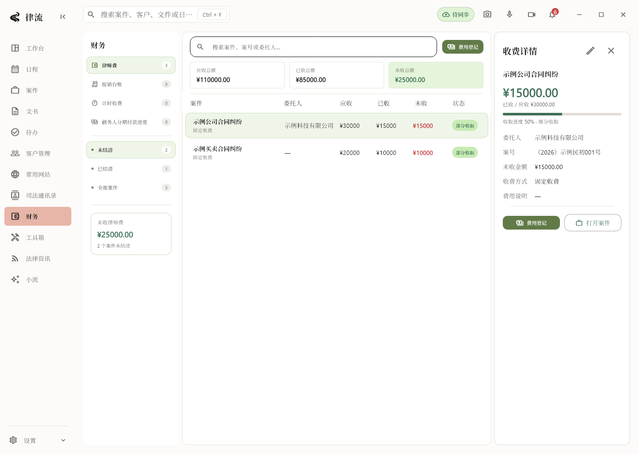Click 费用登记 button beside the search field
Viewport: 639px width, 454px height.
(463, 47)
